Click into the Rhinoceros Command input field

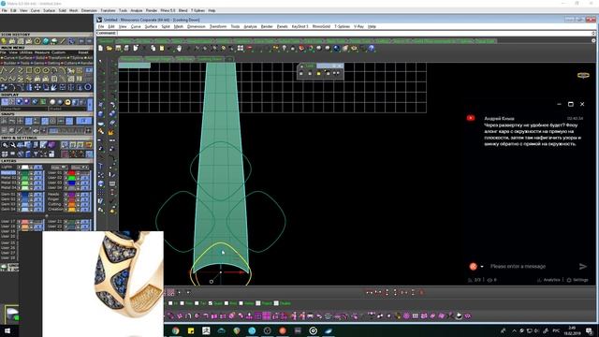(x=354, y=34)
